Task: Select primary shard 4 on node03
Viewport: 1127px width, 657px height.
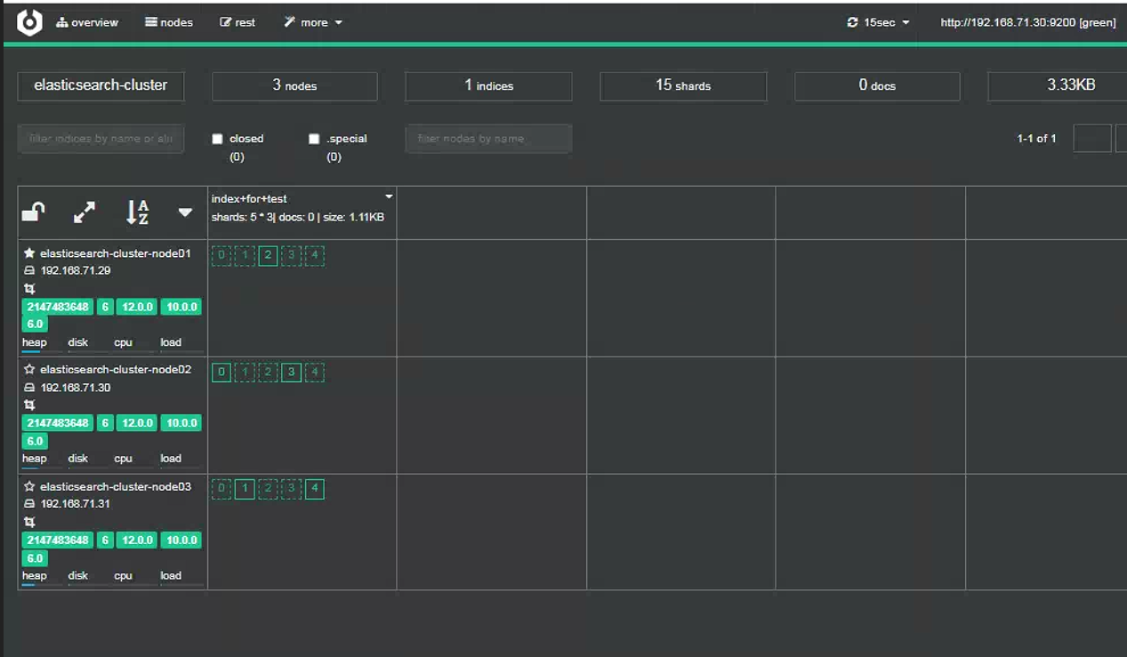Action: (314, 488)
